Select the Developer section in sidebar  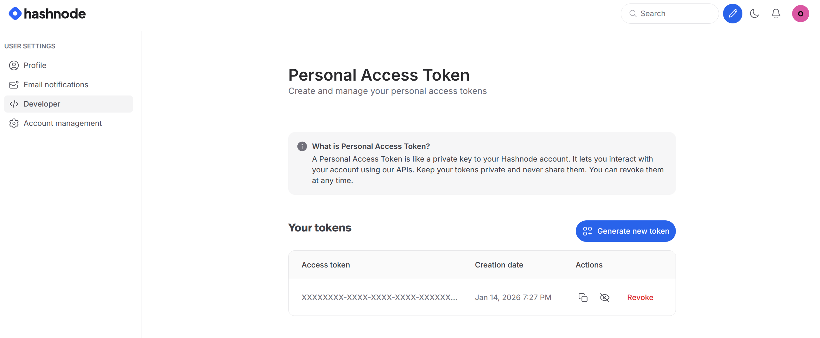pyautogui.click(x=42, y=104)
